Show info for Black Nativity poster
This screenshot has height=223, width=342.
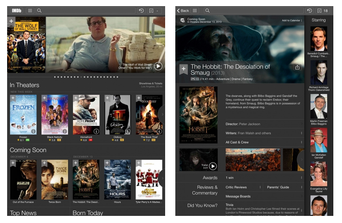tap(65, 131)
